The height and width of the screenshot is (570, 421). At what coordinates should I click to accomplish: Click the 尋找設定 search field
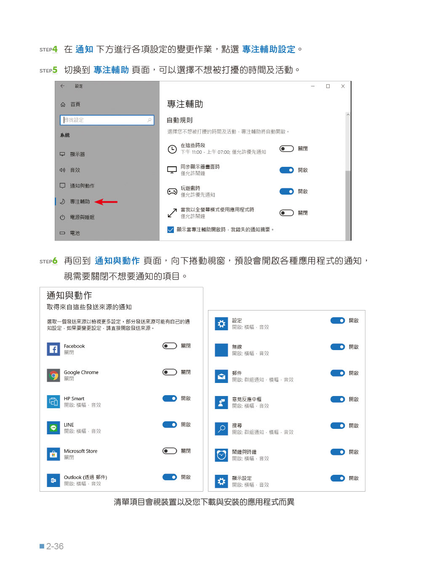point(107,120)
